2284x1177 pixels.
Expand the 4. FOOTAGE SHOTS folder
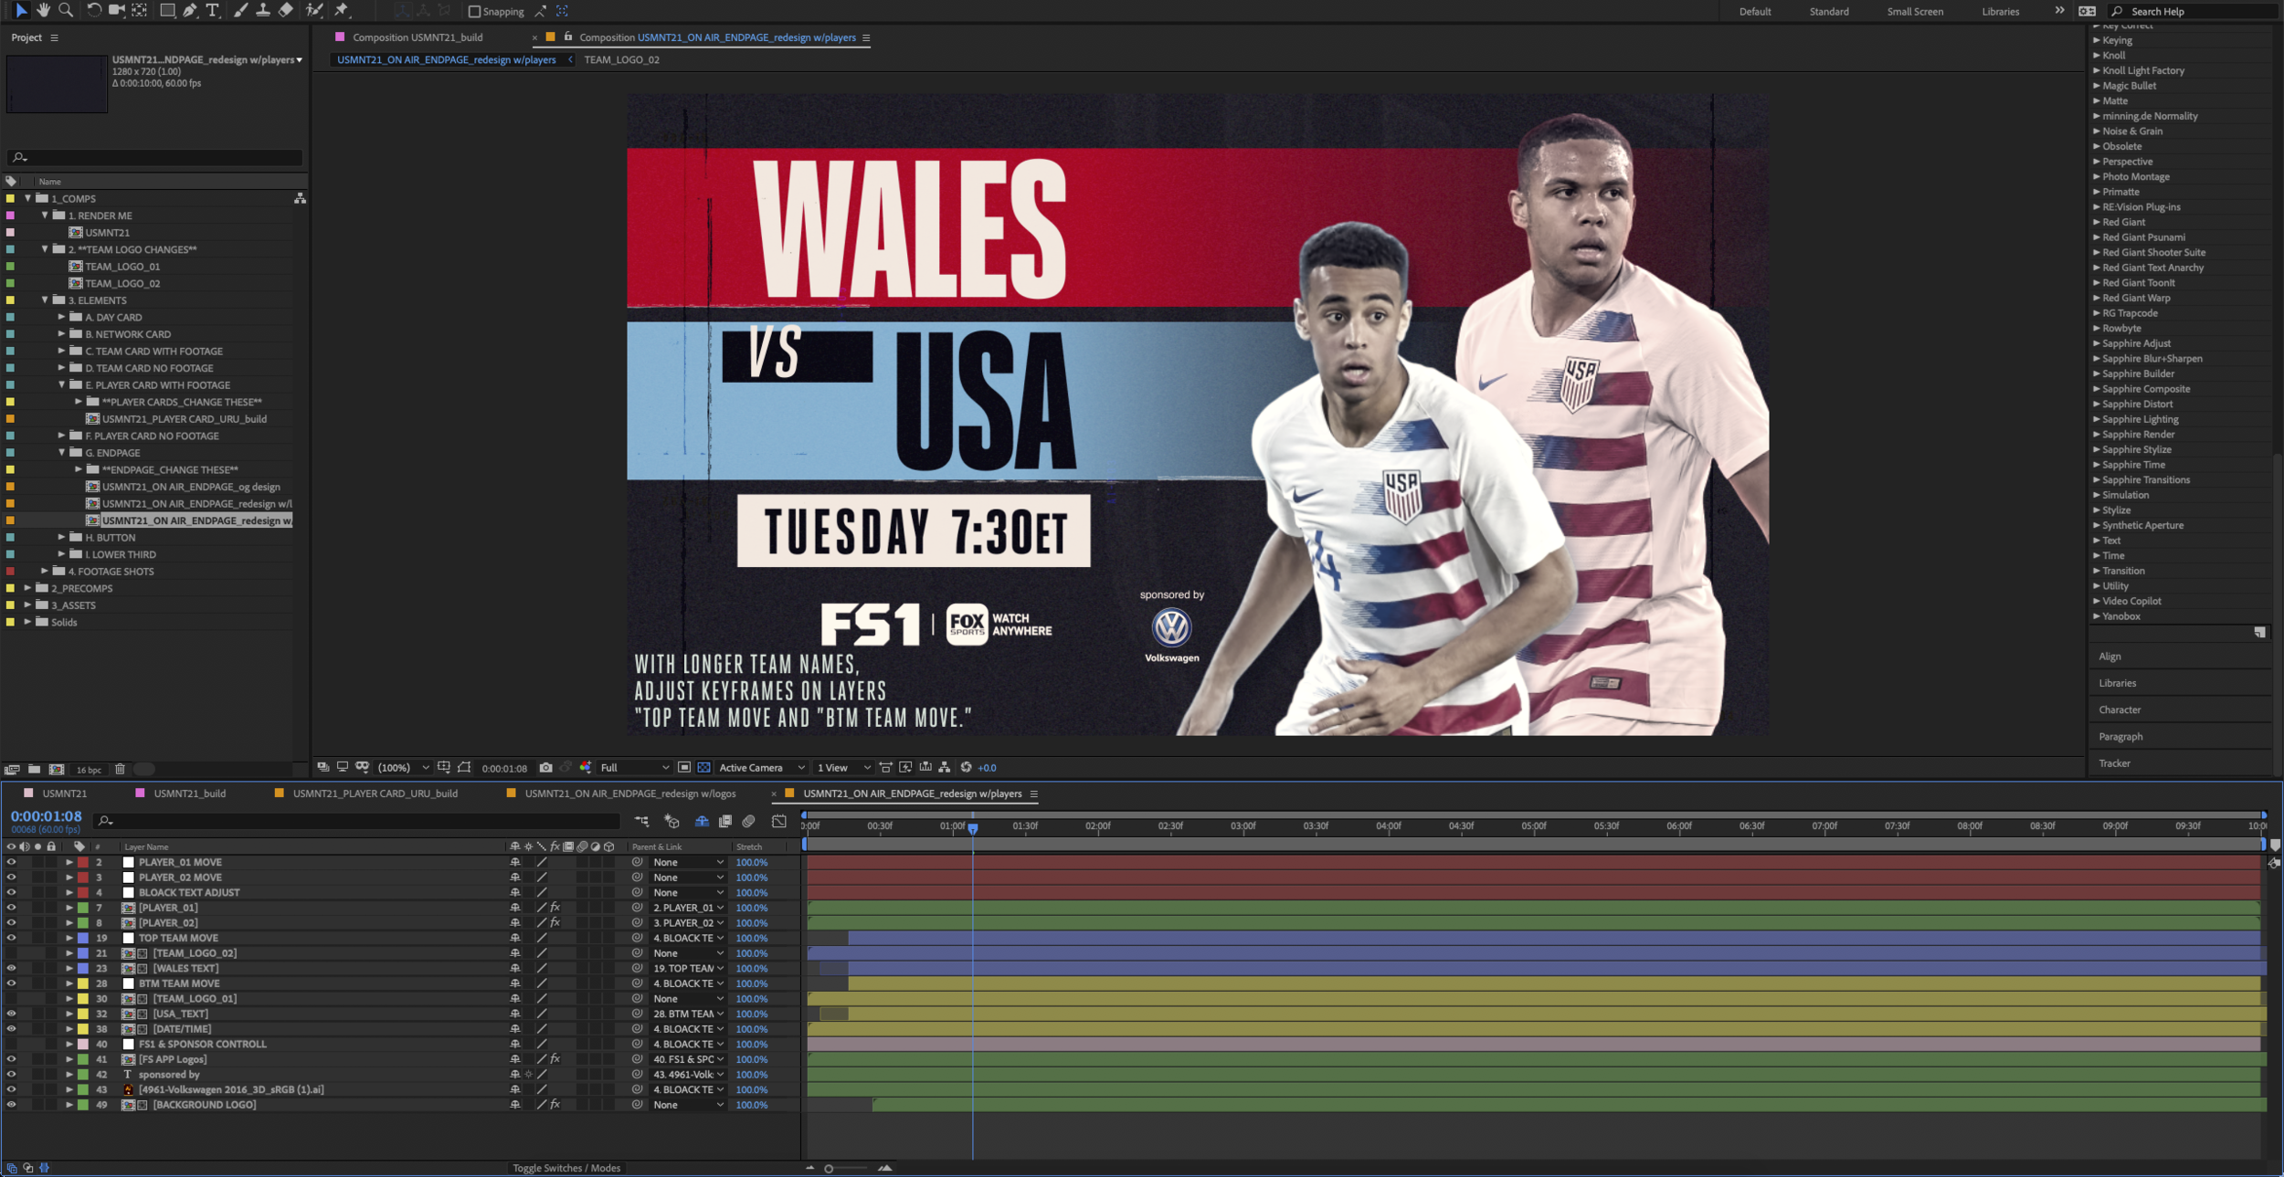[45, 572]
